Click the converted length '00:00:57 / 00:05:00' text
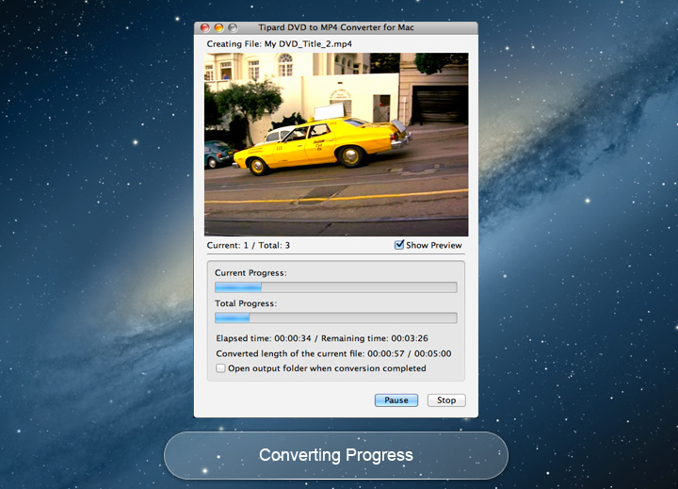 [x=409, y=353]
